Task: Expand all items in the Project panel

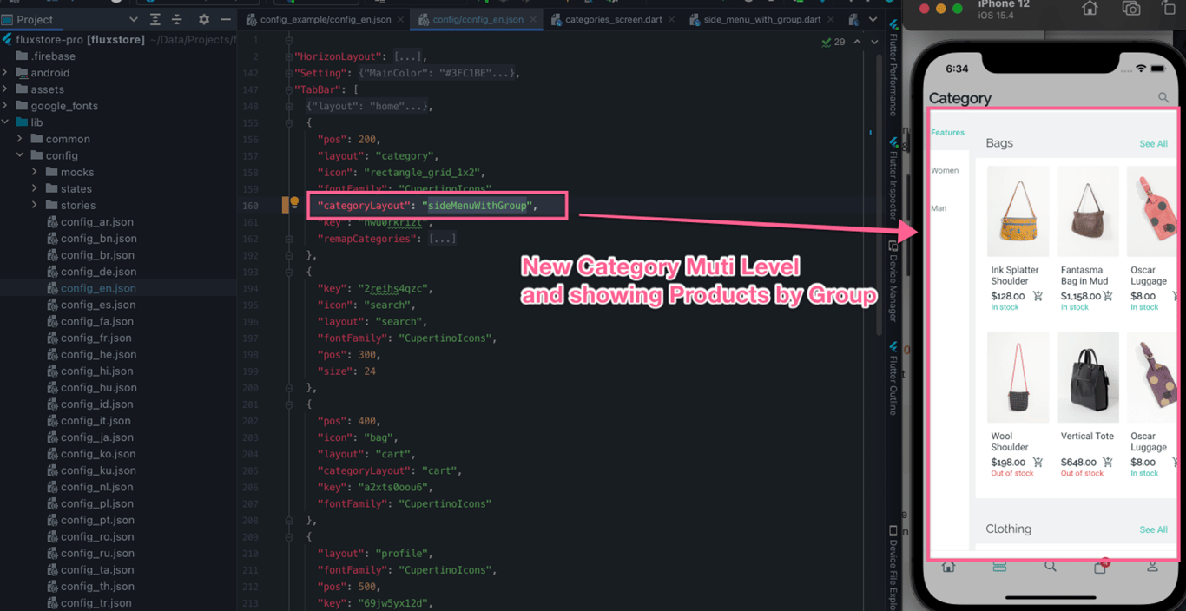Action: [x=155, y=19]
